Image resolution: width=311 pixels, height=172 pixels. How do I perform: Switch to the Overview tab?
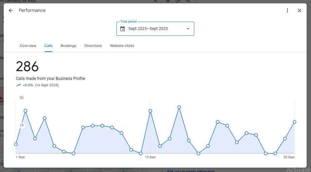coord(28,46)
